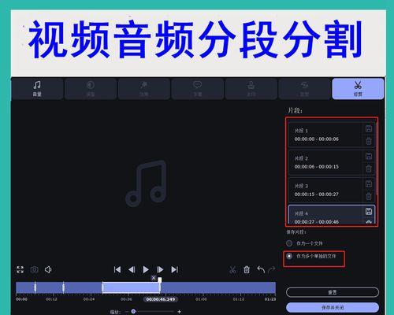Take a snapshot with camera icon
The image size is (394, 315).
pyautogui.click(x=35, y=269)
